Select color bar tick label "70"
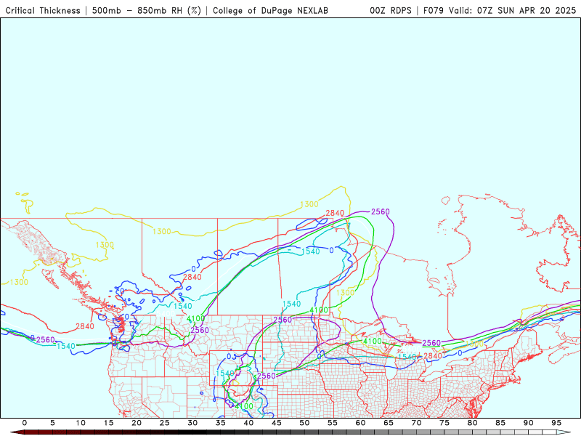Image resolution: width=581 pixels, height=436 pixels. pos(416,423)
